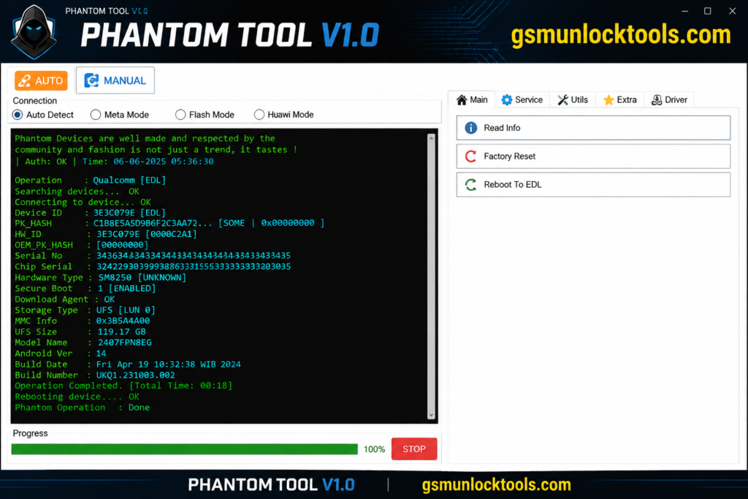Click the log scrollbar down arrow
Image resolution: width=748 pixels, height=499 pixels.
(x=431, y=416)
